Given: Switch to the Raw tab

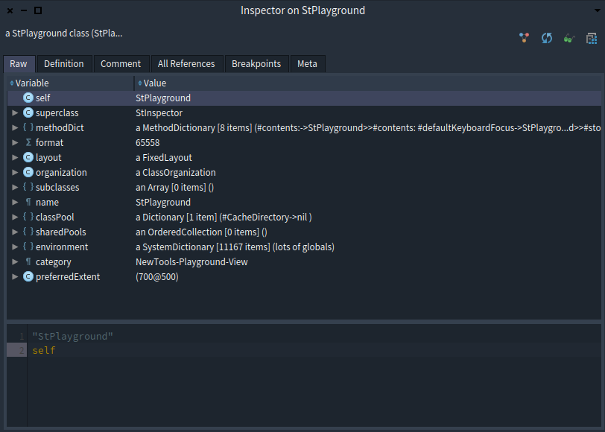Looking at the screenshot, I should click(x=19, y=63).
